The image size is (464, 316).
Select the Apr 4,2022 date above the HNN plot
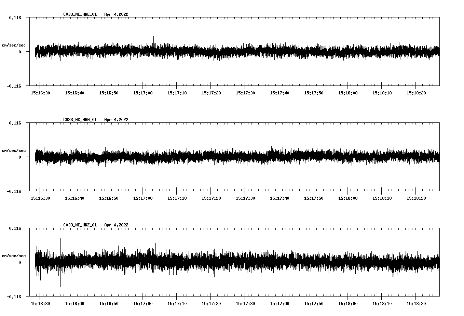(x=116, y=120)
